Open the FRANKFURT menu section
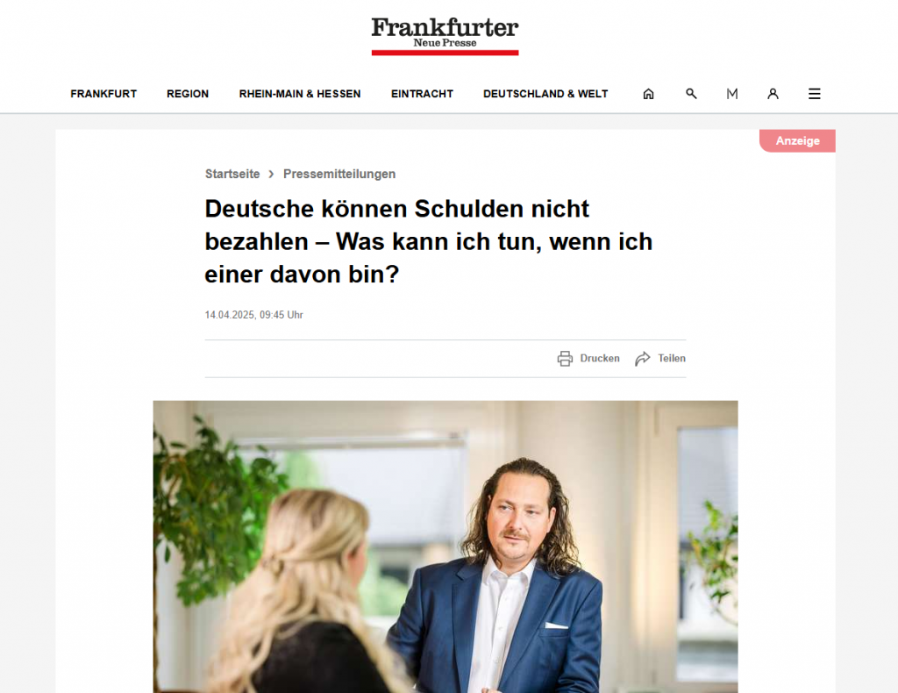 tap(103, 94)
